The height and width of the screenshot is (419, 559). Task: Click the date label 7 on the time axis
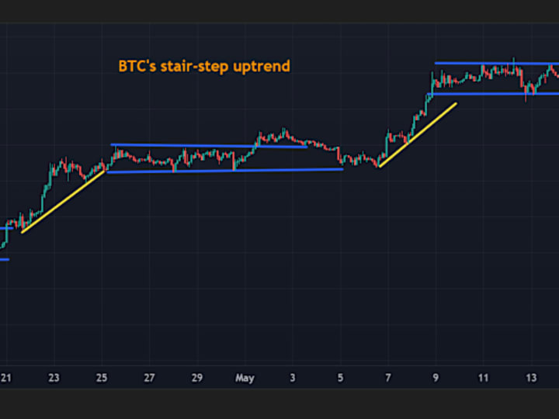coord(388,378)
